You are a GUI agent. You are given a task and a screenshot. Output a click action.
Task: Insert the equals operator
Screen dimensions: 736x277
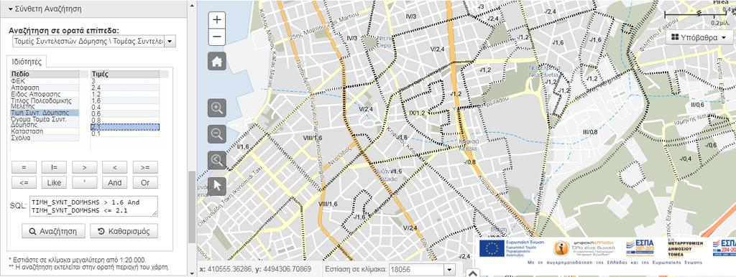click(x=24, y=167)
